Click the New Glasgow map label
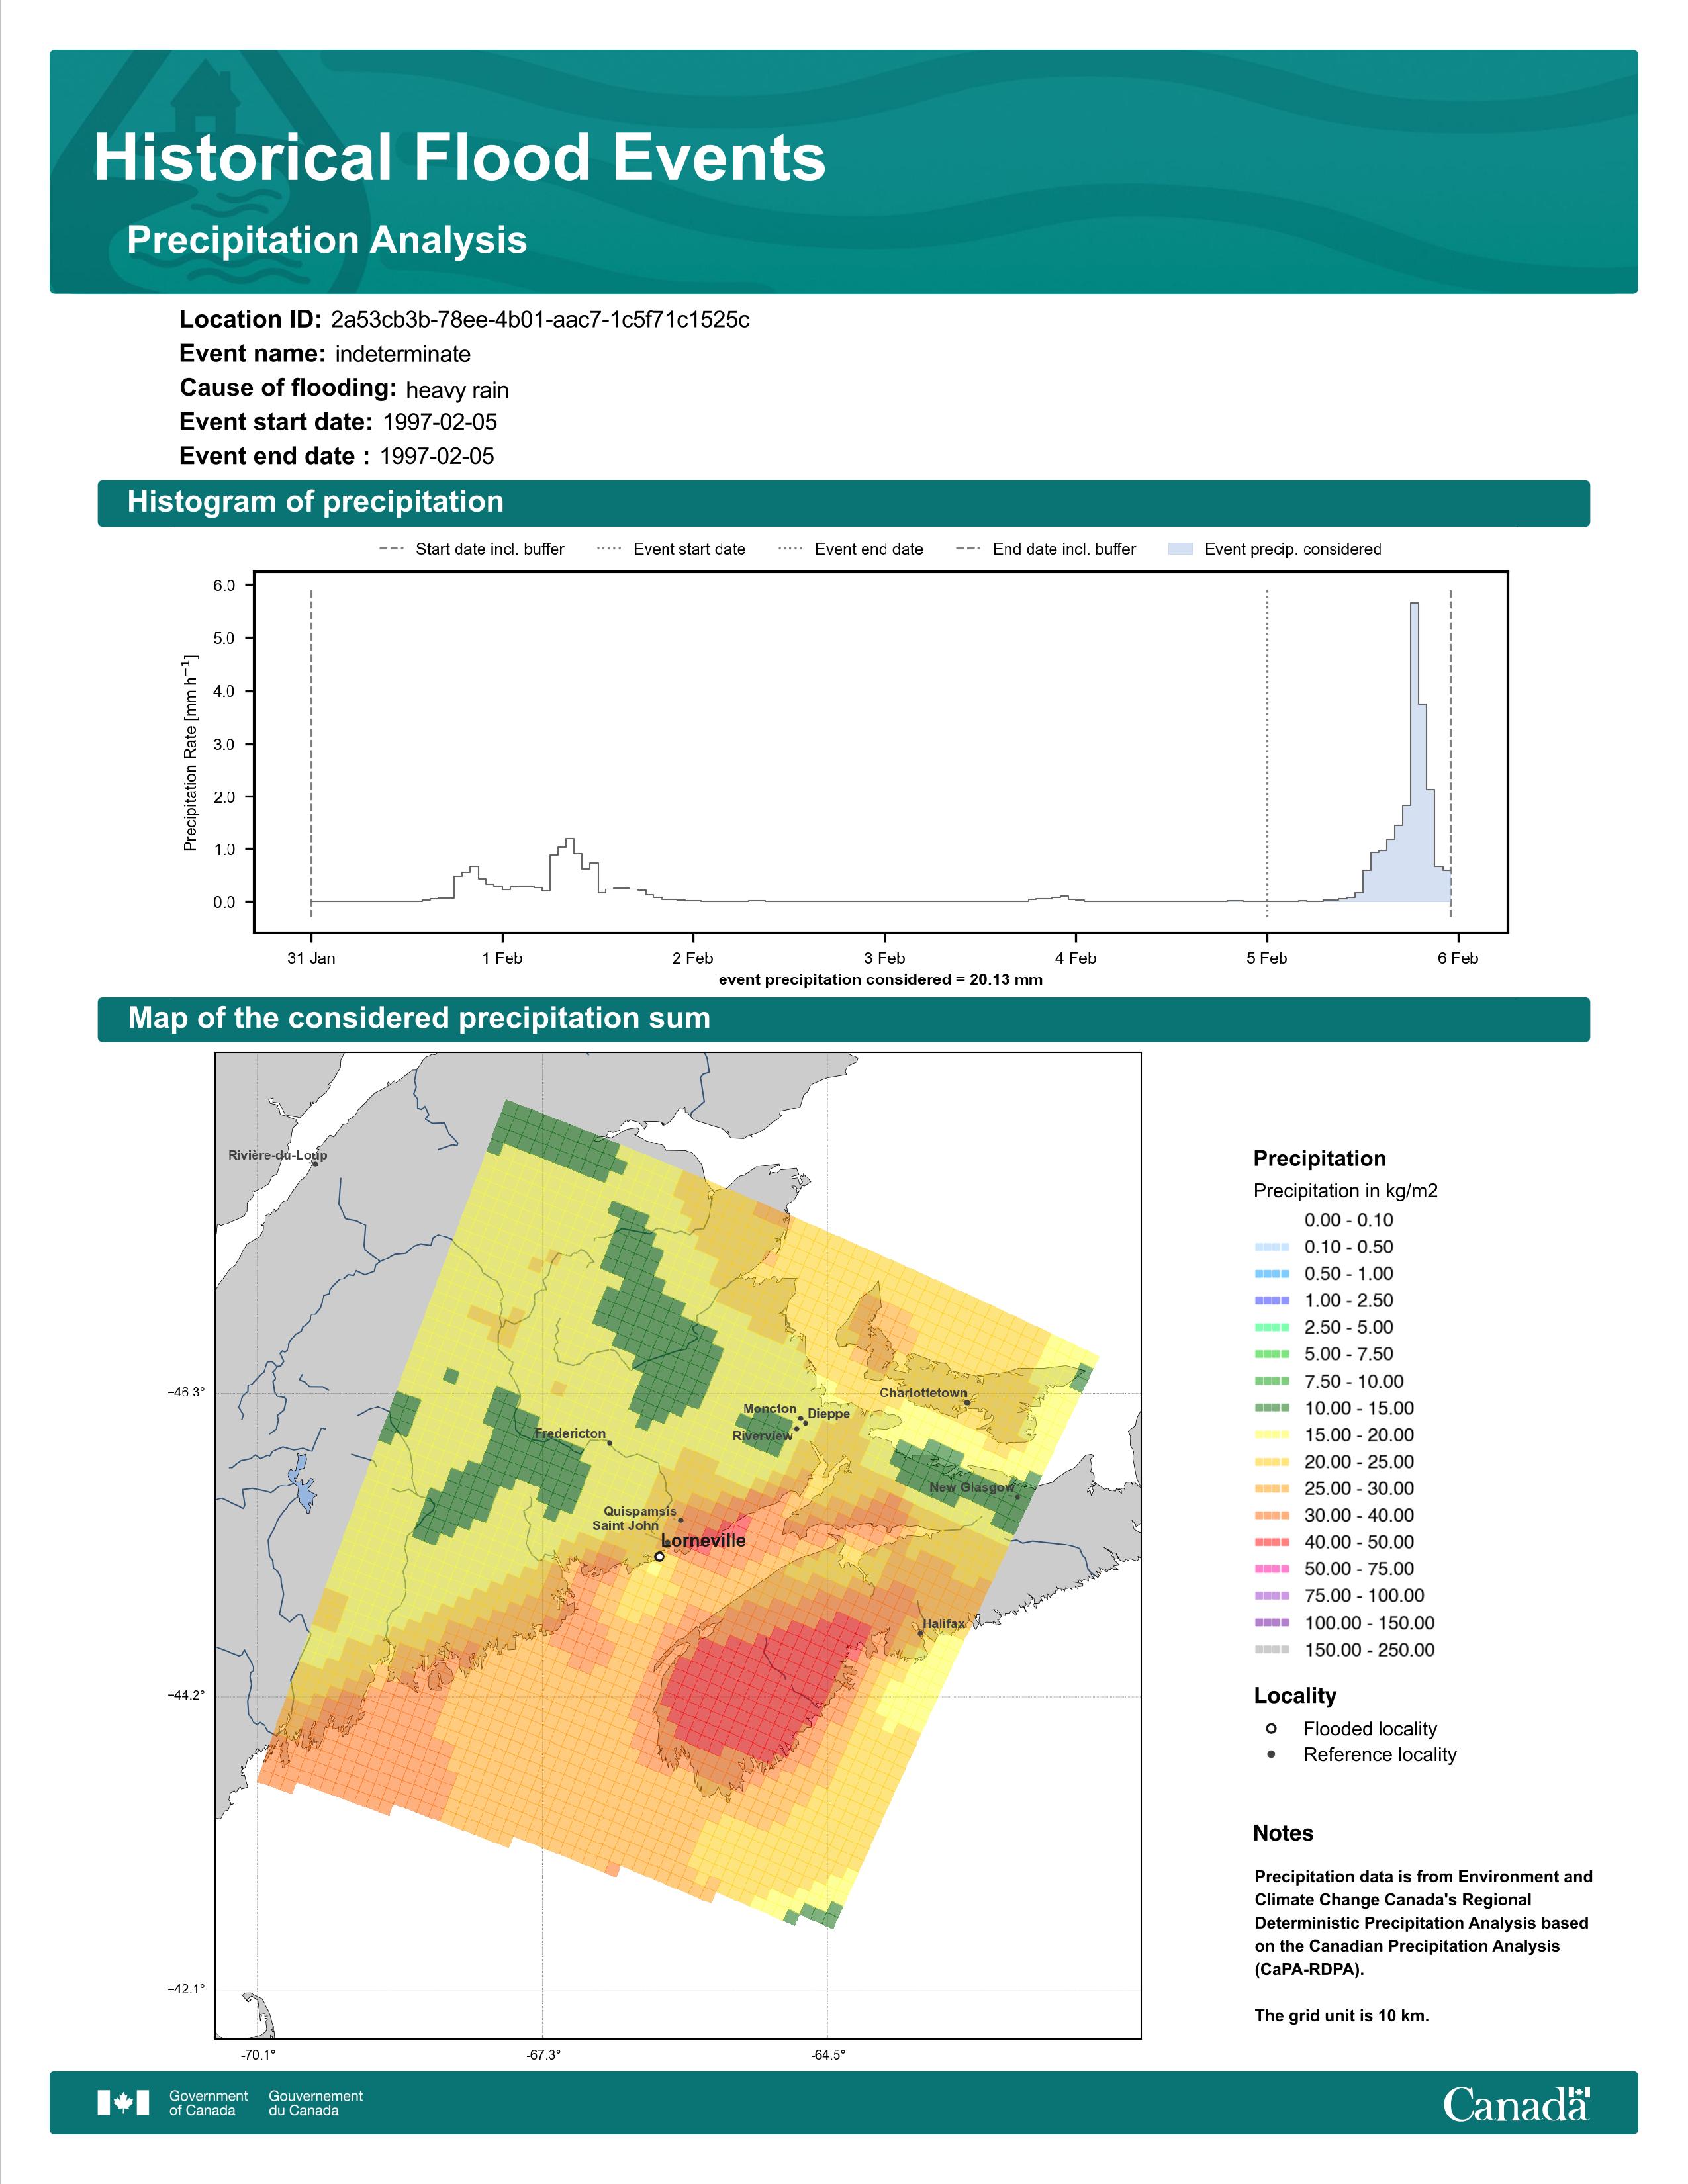 tap(972, 1488)
